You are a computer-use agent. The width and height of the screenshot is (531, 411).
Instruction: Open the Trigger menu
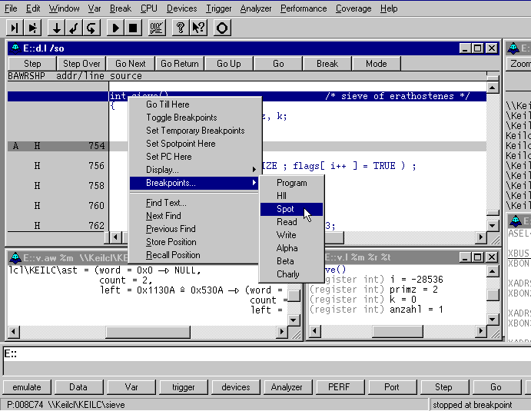click(218, 8)
